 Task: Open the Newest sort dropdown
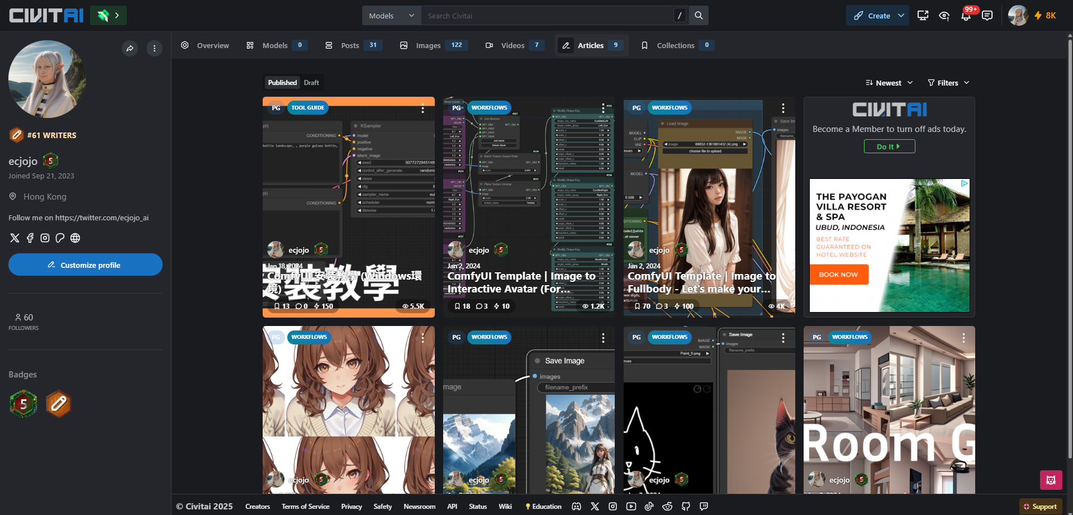click(x=889, y=83)
